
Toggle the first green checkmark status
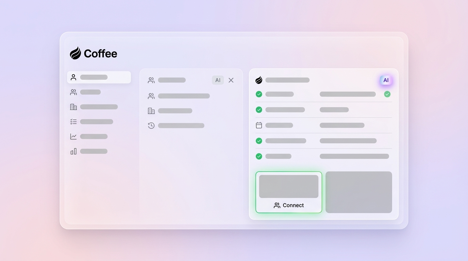pos(258,94)
